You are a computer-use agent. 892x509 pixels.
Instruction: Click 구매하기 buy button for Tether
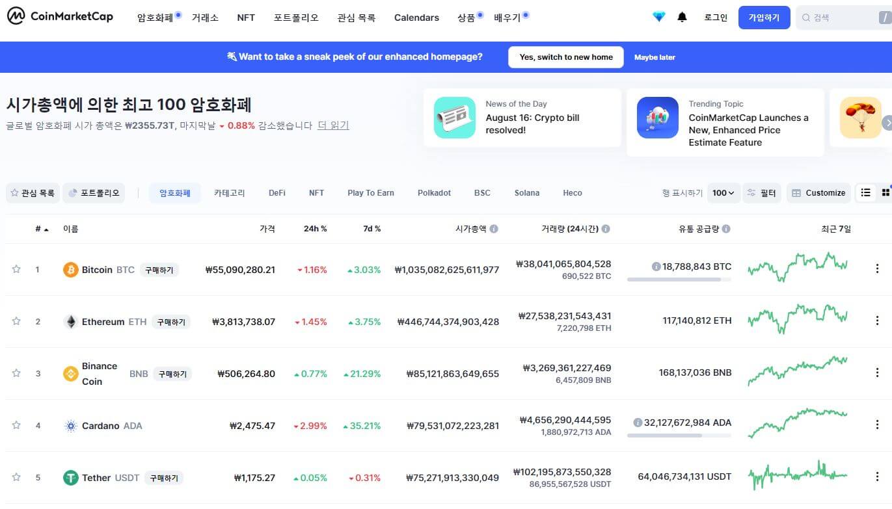point(163,478)
